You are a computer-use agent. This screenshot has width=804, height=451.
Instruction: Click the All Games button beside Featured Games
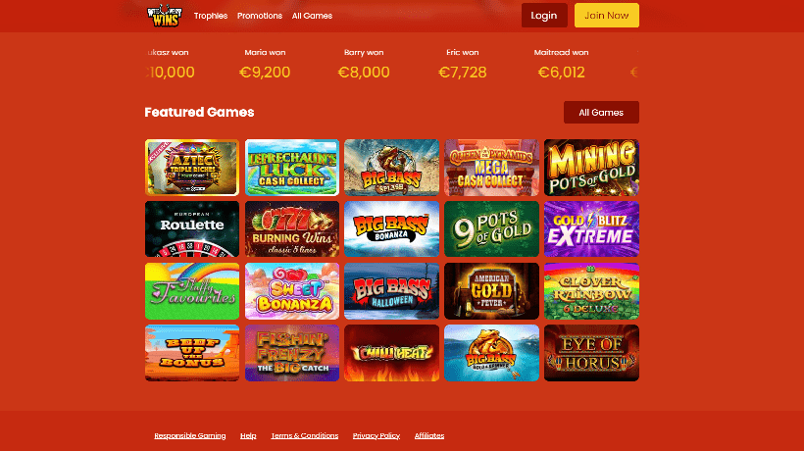[x=601, y=112]
